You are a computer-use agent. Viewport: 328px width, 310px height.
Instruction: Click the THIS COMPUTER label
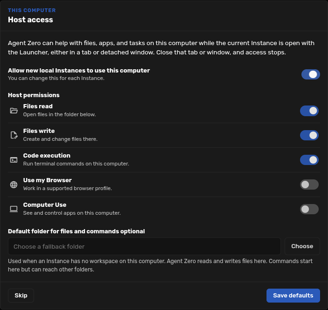tap(32, 10)
